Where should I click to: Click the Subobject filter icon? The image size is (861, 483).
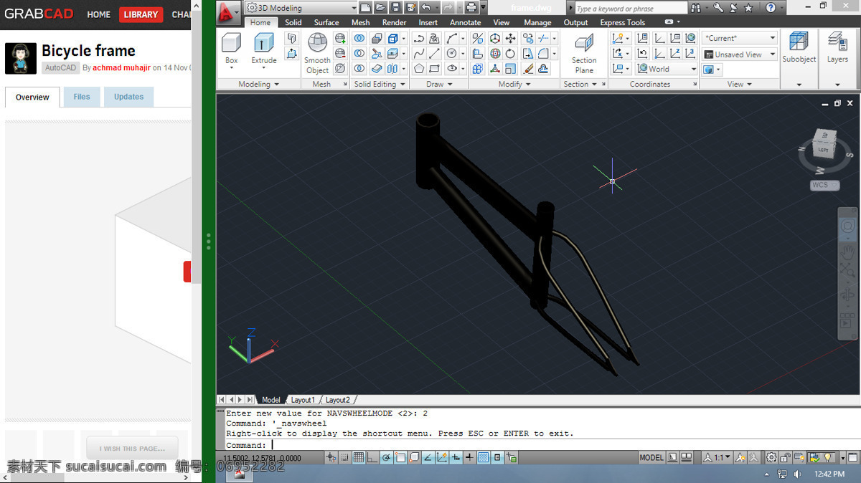pos(799,48)
